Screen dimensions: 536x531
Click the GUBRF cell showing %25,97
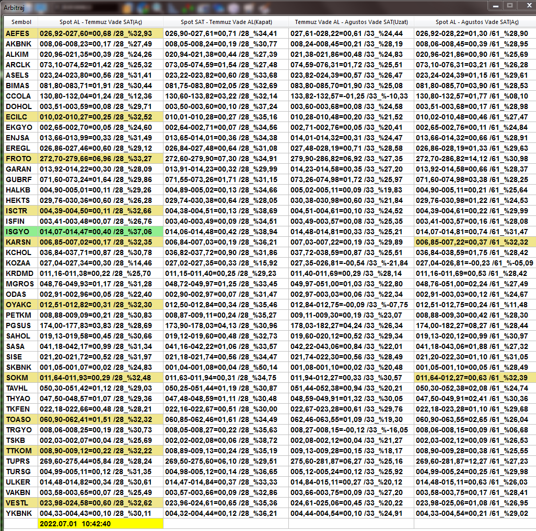(352, 179)
